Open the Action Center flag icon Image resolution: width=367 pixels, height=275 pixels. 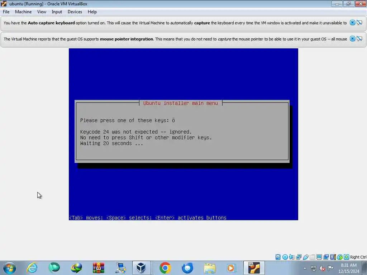(330, 268)
